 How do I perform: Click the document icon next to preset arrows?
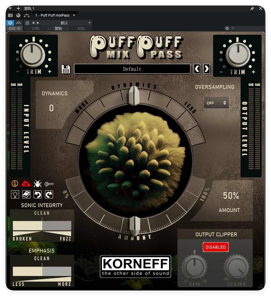pyautogui.click(x=27, y=23)
